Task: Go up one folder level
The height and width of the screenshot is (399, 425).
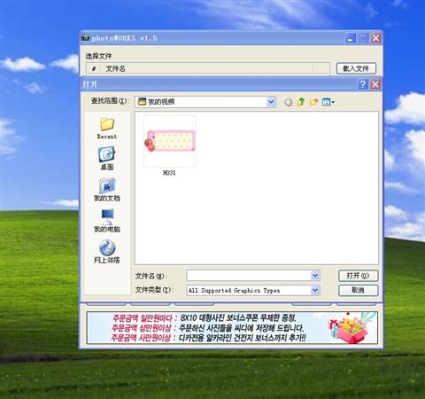Action: [301, 102]
